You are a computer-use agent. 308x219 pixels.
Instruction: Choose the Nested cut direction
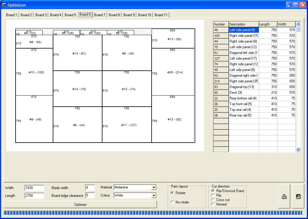click(x=213, y=204)
